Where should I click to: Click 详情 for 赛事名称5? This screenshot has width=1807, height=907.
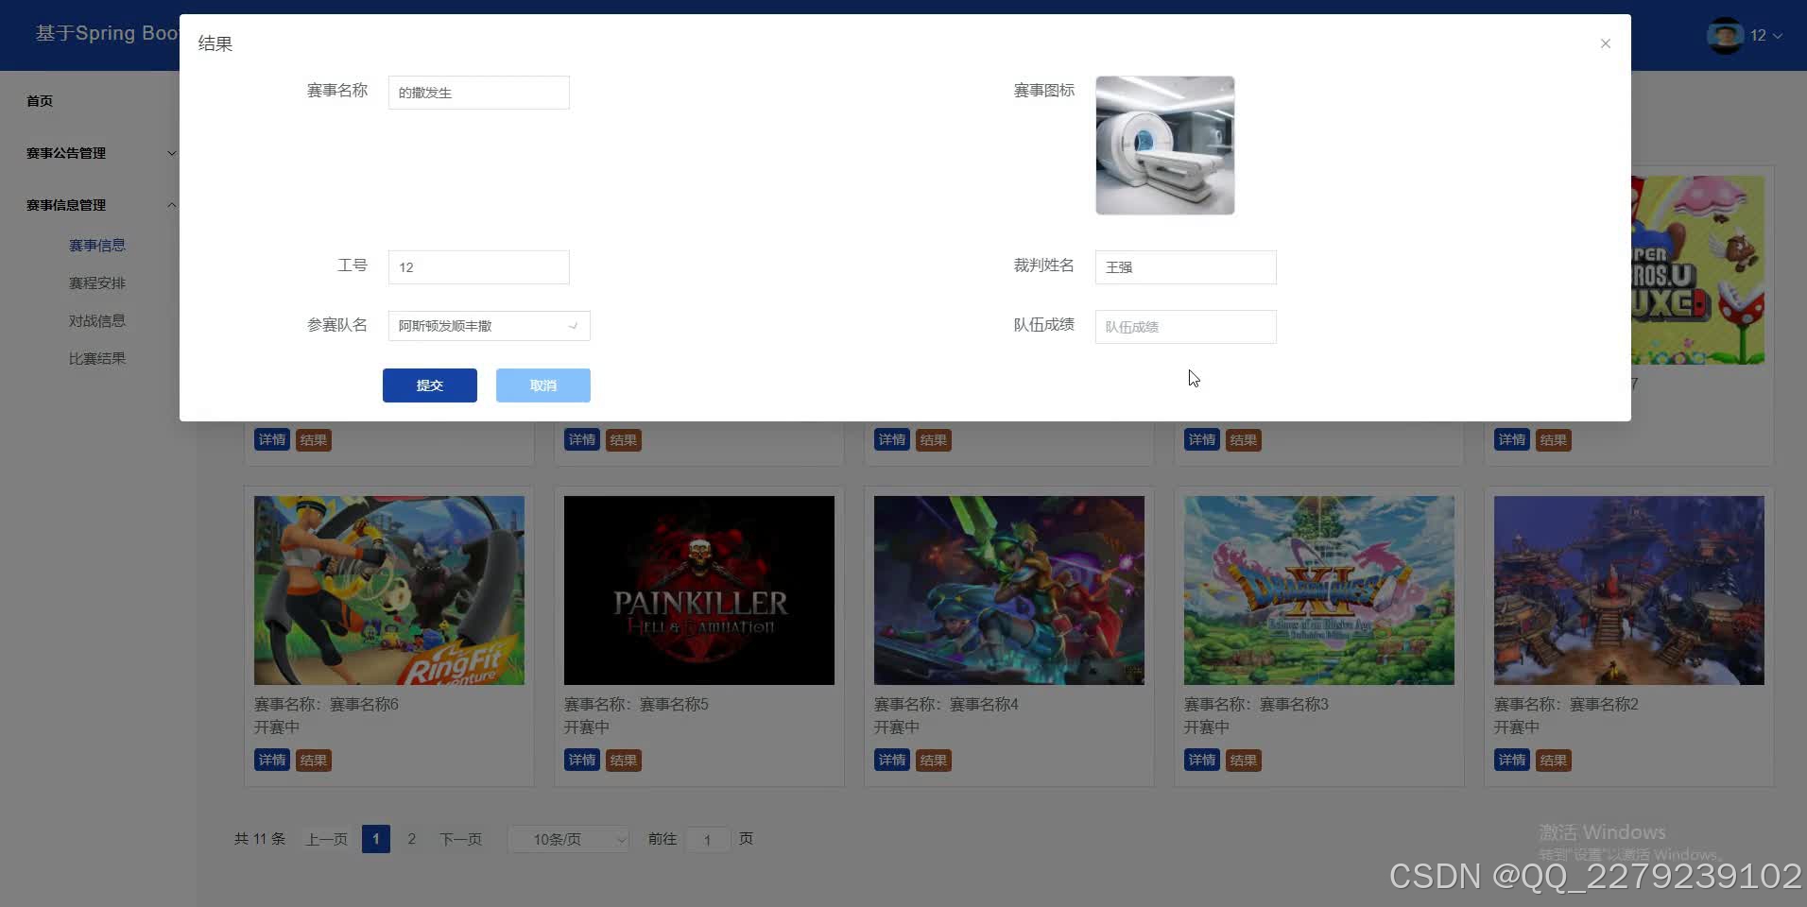[x=582, y=760]
